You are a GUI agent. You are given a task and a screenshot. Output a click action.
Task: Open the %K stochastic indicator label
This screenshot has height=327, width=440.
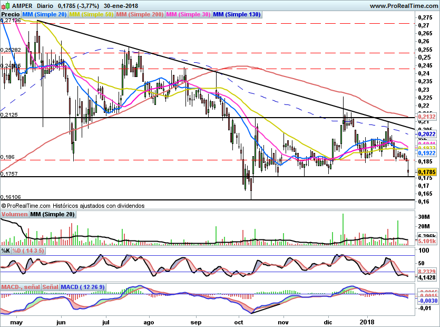tap(6, 251)
